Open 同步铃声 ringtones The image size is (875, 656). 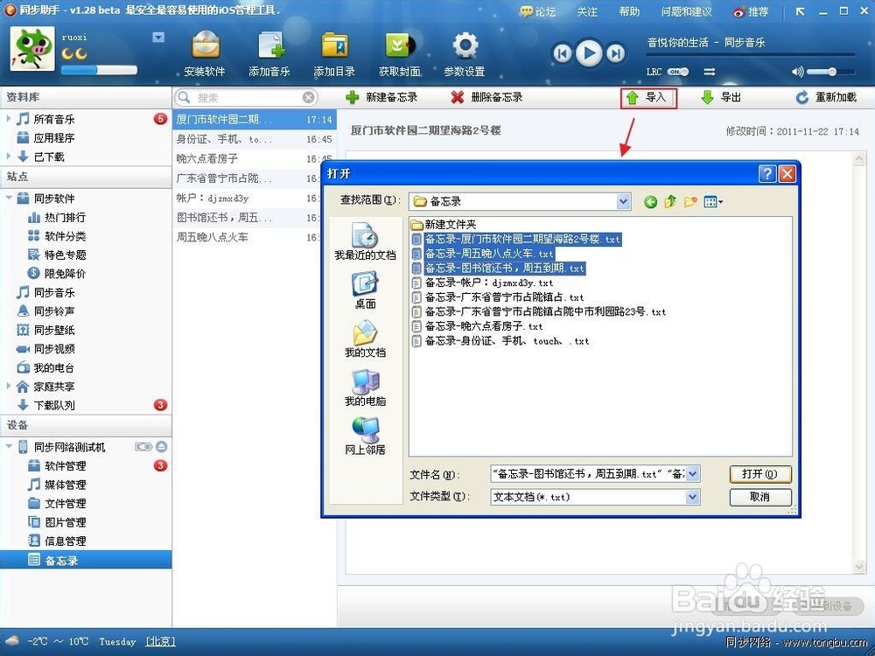click(x=53, y=311)
